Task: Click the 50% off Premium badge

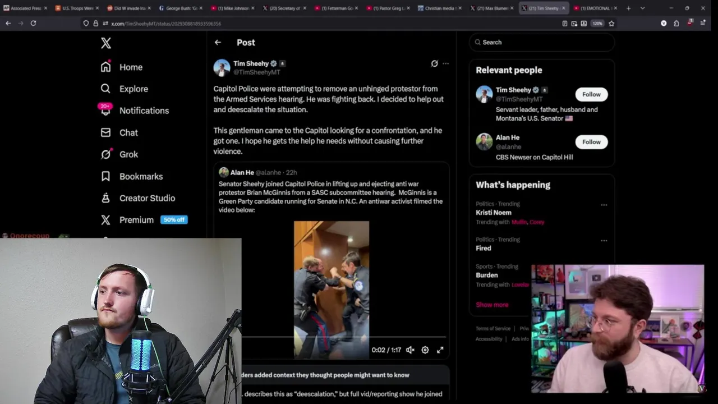Action: (x=174, y=220)
